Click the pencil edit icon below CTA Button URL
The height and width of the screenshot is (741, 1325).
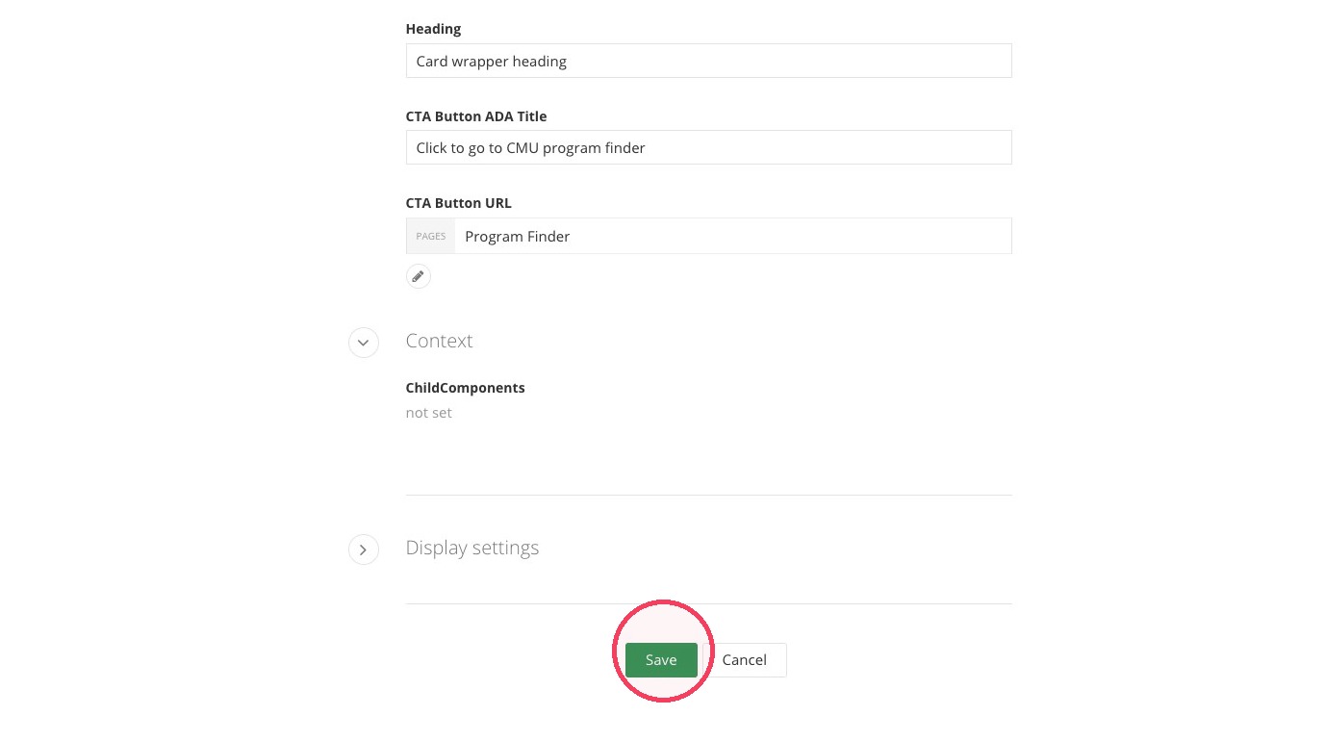tap(418, 276)
